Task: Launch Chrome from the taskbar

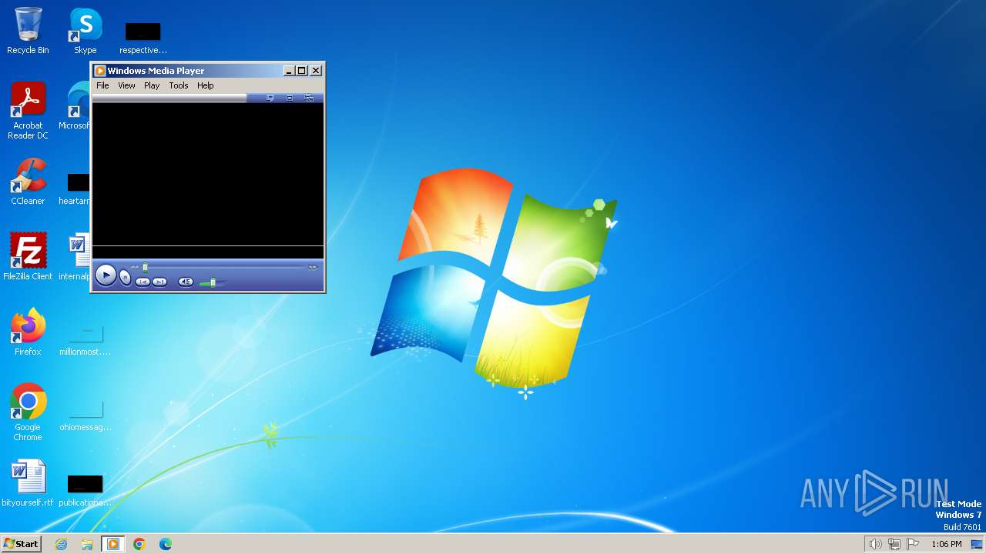Action: [x=139, y=544]
